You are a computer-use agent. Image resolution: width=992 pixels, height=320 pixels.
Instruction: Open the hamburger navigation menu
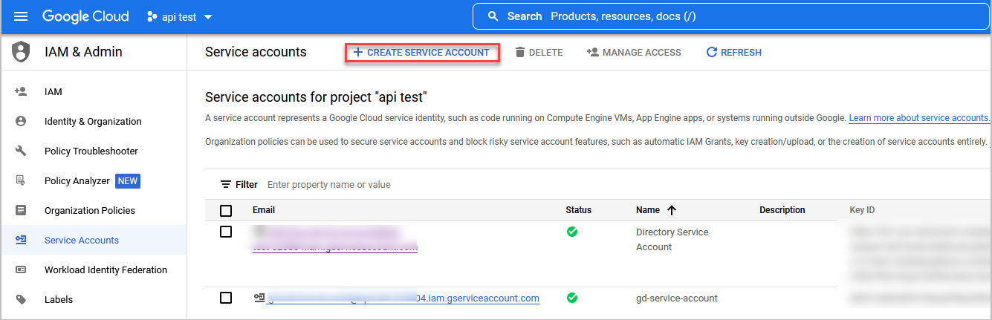click(x=21, y=16)
